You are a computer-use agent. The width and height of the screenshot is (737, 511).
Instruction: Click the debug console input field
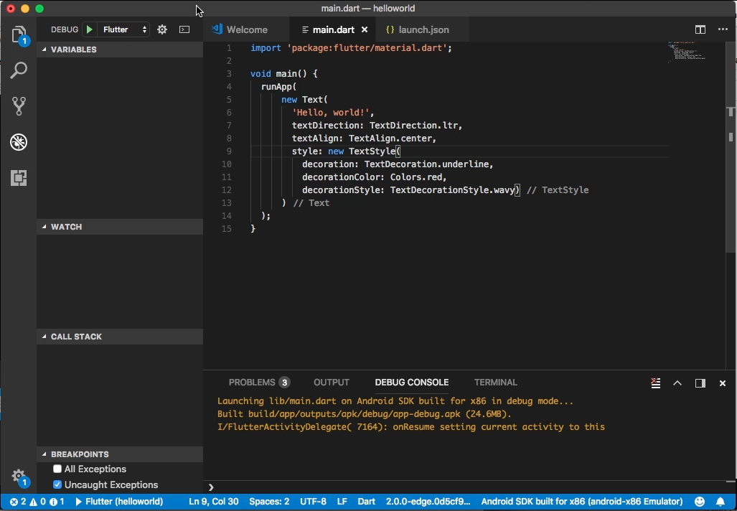pos(470,487)
